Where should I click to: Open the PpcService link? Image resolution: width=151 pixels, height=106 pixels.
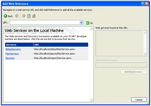point(12,54)
